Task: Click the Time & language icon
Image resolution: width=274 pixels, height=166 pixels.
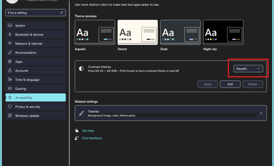Action: 10,80
